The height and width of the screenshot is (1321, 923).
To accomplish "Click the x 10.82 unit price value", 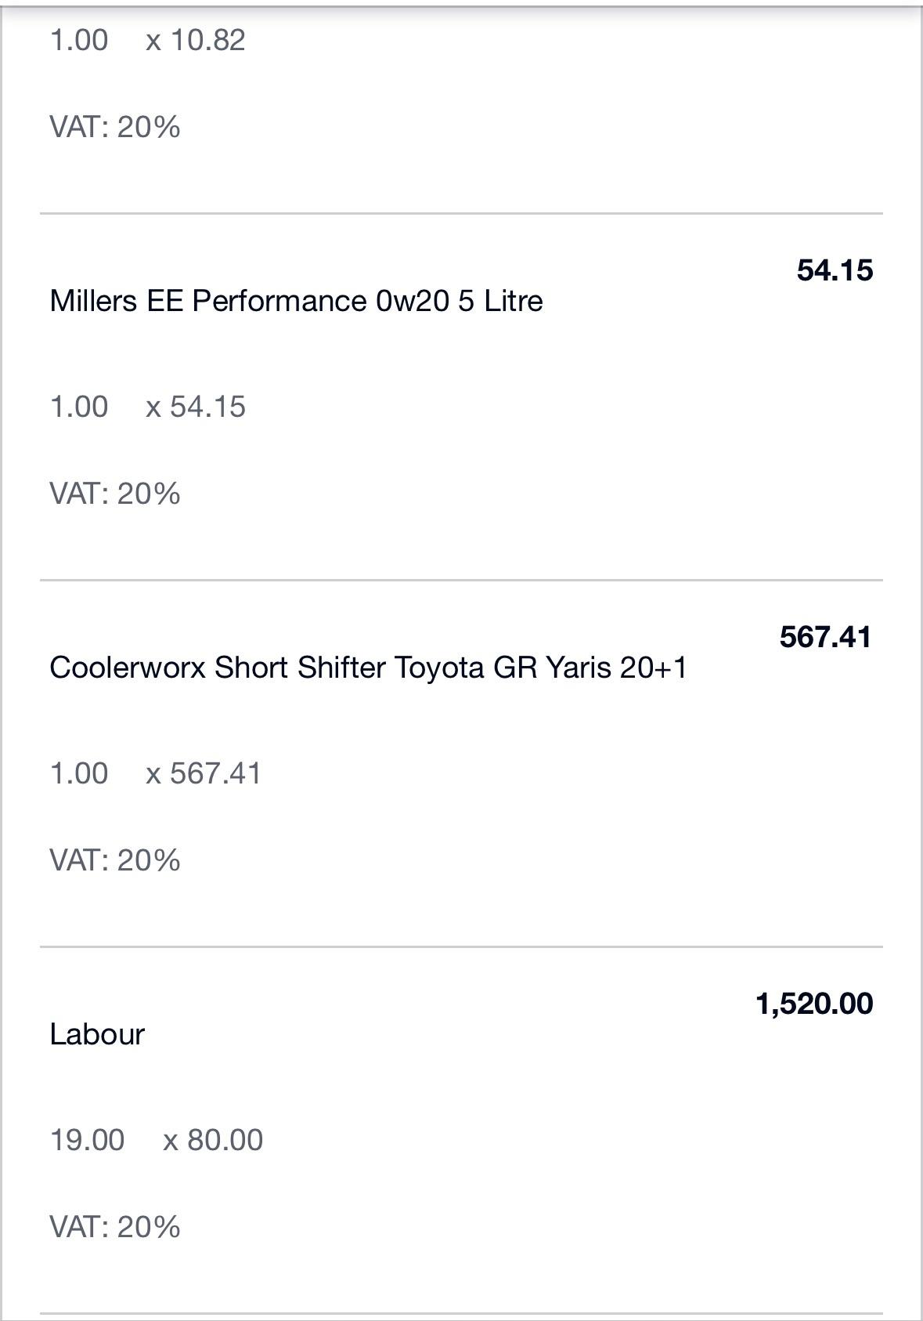I will click(196, 40).
